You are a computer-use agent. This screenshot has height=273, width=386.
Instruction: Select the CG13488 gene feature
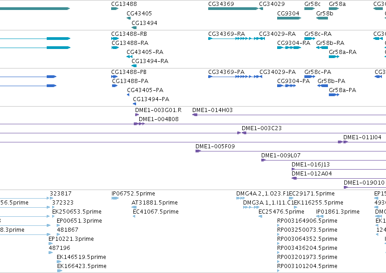coord(115,9)
